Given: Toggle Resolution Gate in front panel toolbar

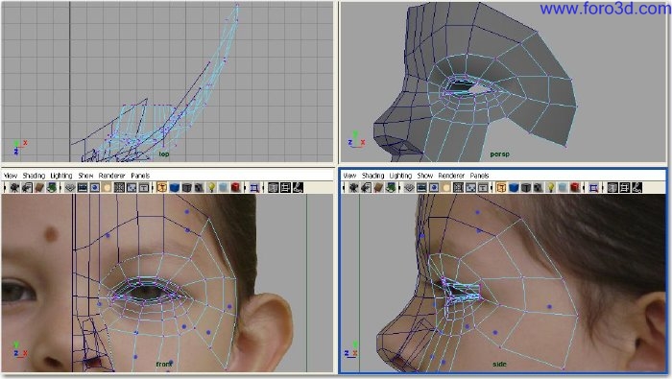Looking at the screenshot, I should pos(95,187).
